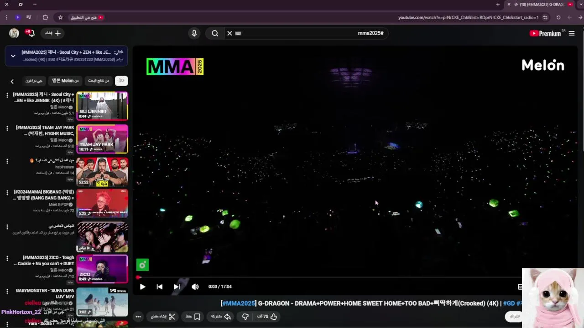Viewport: 584px width, 328px height.
Task: Open options menu for the BIGBANG video
Action: (7, 193)
